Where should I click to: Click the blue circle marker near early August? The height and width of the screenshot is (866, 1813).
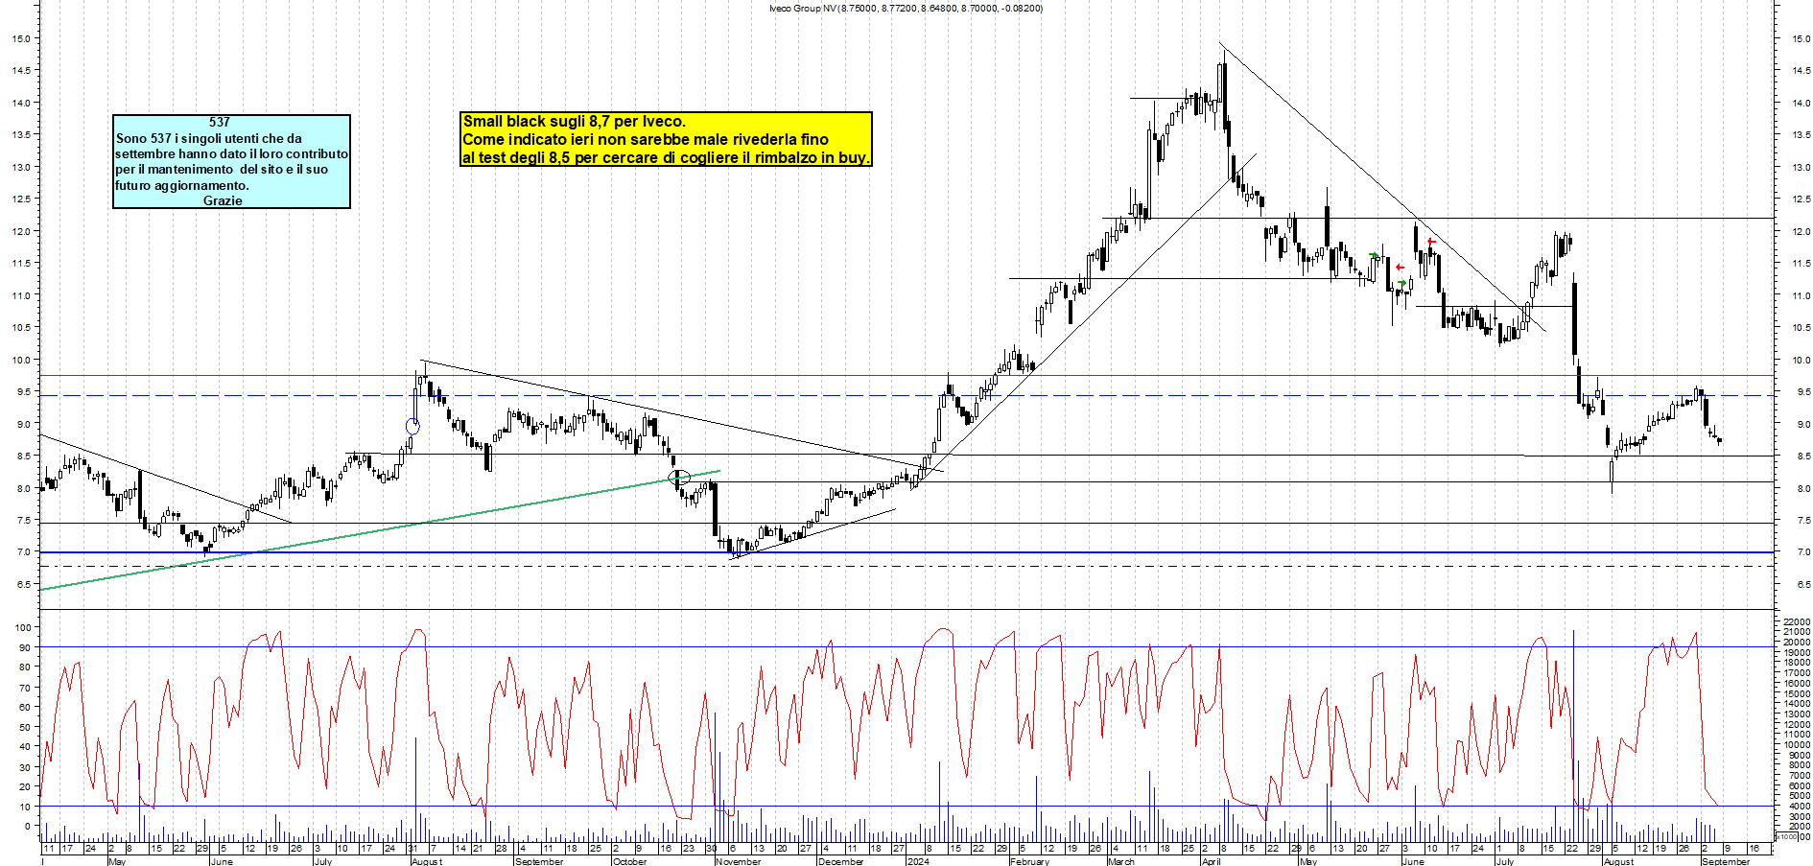[412, 427]
